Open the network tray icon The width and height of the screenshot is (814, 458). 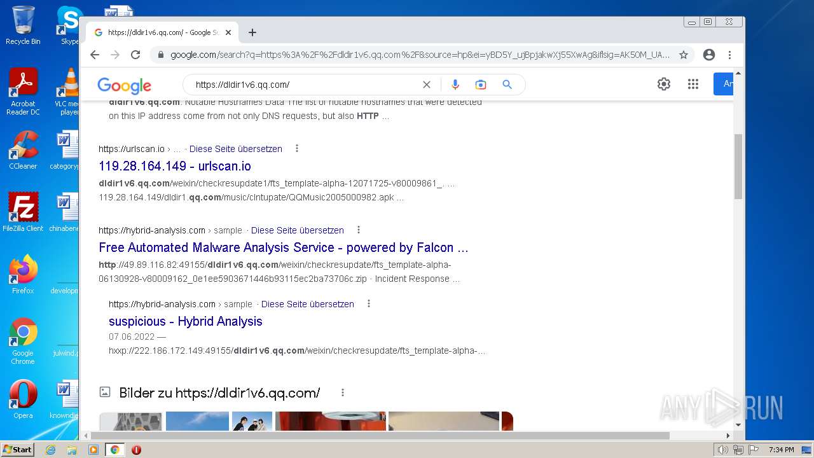[x=738, y=450]
